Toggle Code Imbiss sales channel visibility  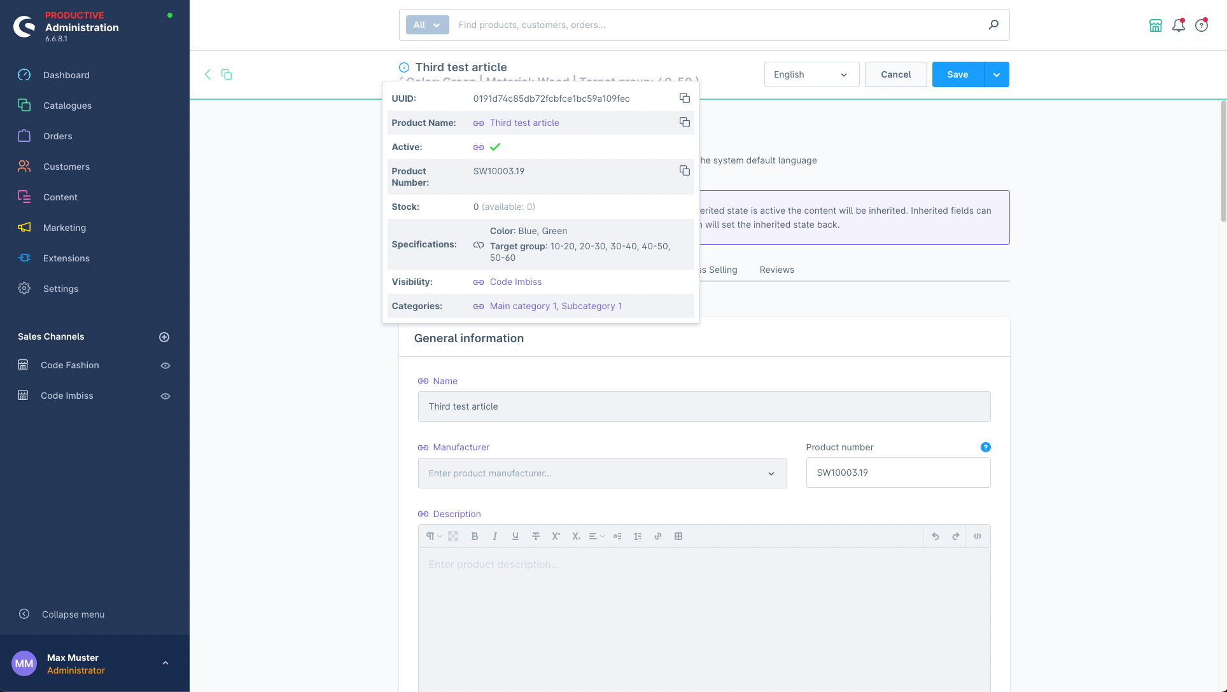point(164,396)
